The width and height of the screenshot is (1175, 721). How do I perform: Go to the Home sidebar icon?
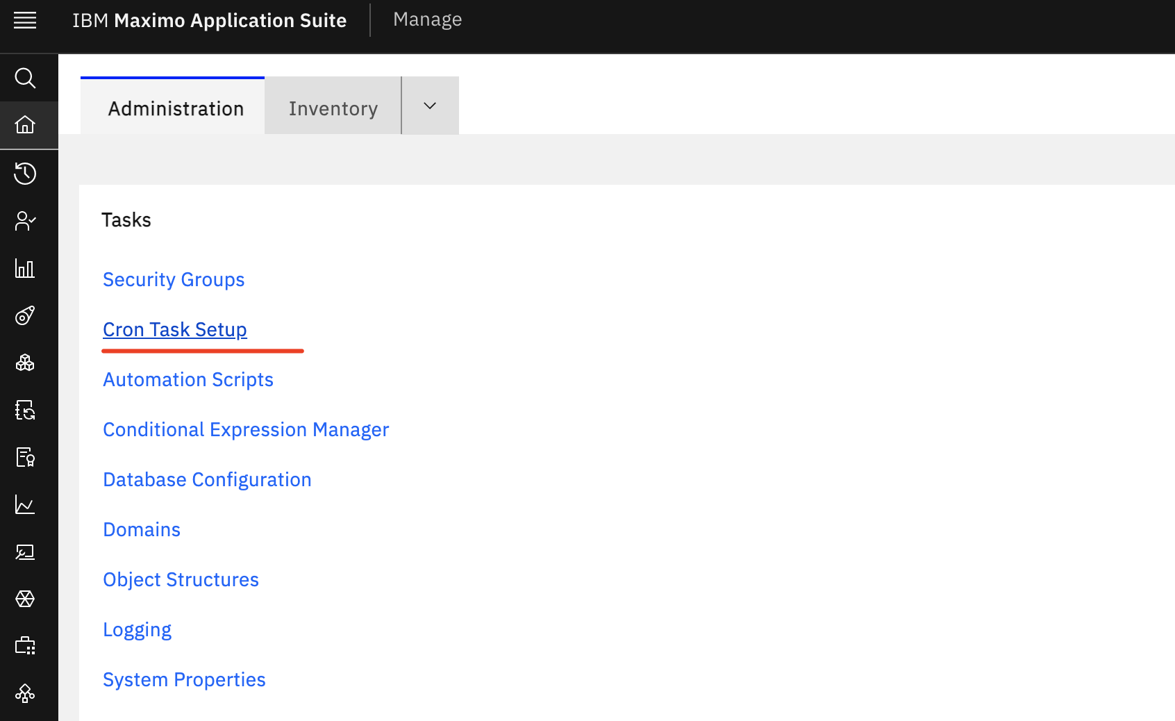(x=25, y=125)
